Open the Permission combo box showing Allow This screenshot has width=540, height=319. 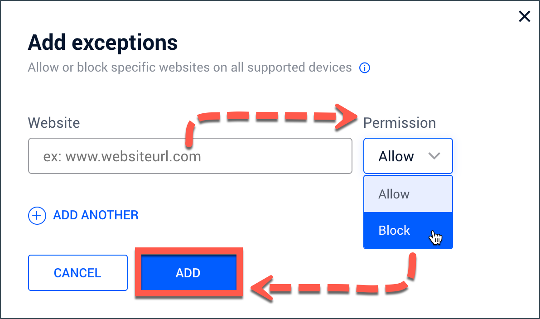tap(408, 156)
